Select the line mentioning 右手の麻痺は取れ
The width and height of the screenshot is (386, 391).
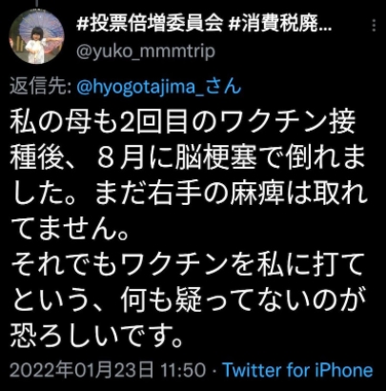click(190, 193)
